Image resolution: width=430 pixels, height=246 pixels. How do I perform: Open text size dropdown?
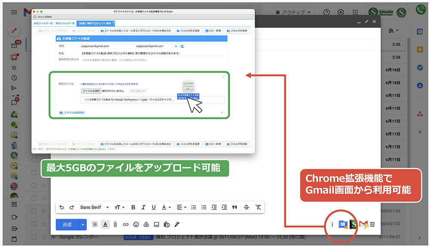coord(120,207)
